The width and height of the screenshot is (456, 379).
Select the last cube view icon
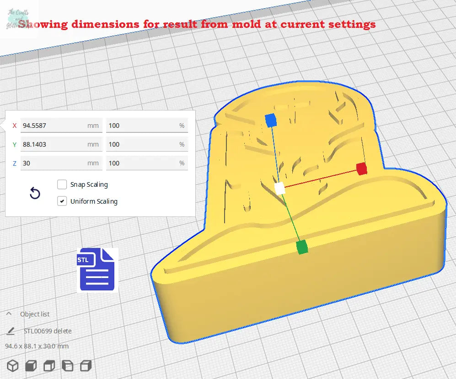pyautogui.click(x=86, y=365)
